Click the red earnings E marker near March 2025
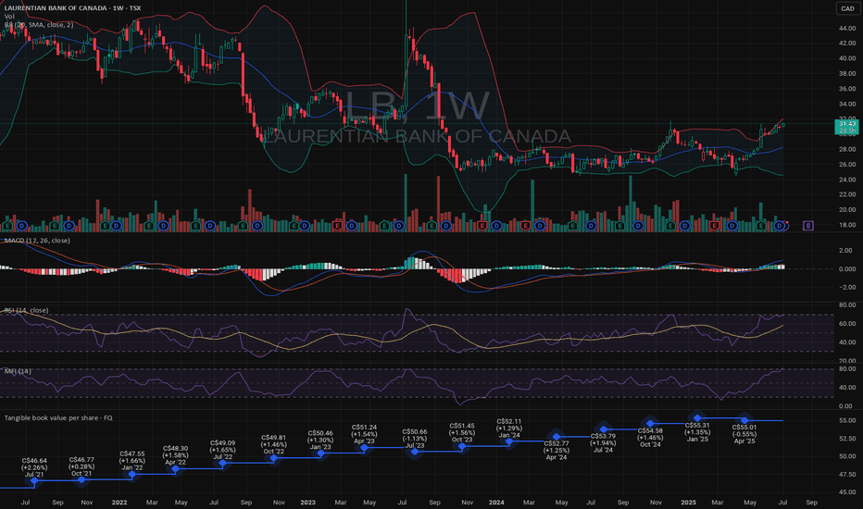Screen dimensions: 863x509 pos(715,226)
